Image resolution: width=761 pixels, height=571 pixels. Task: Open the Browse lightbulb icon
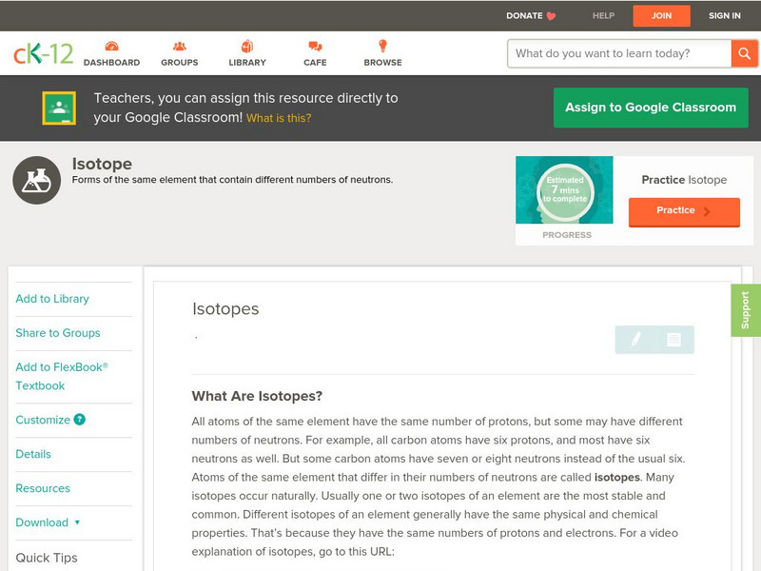(x=383, y=46)
